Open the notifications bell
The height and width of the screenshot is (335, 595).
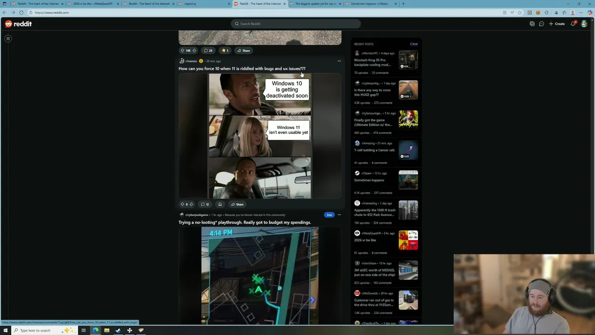pyautogui.click(x=573, y=24)
